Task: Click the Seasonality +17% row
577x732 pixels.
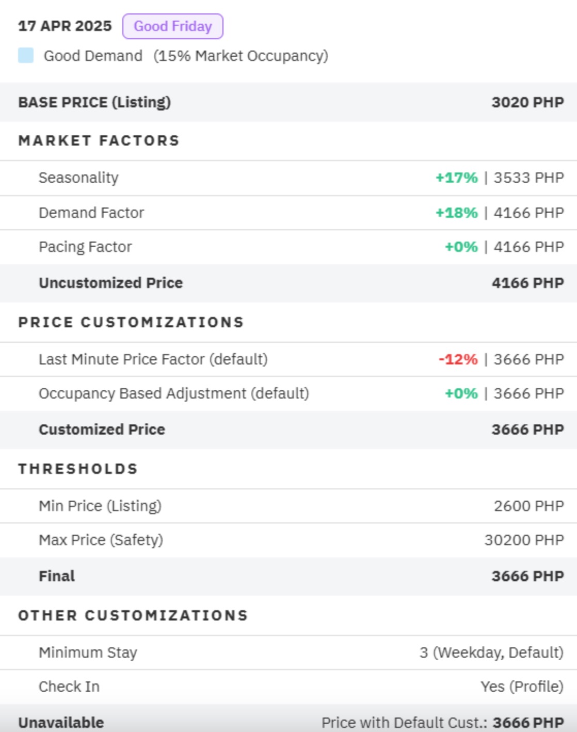Action: (x=288, y=178)
